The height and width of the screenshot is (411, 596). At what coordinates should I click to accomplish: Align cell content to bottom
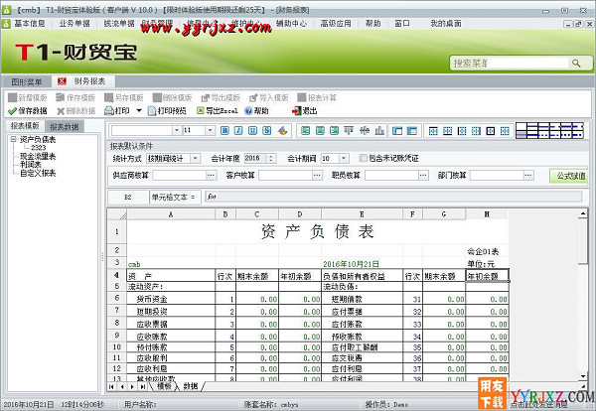379,131
